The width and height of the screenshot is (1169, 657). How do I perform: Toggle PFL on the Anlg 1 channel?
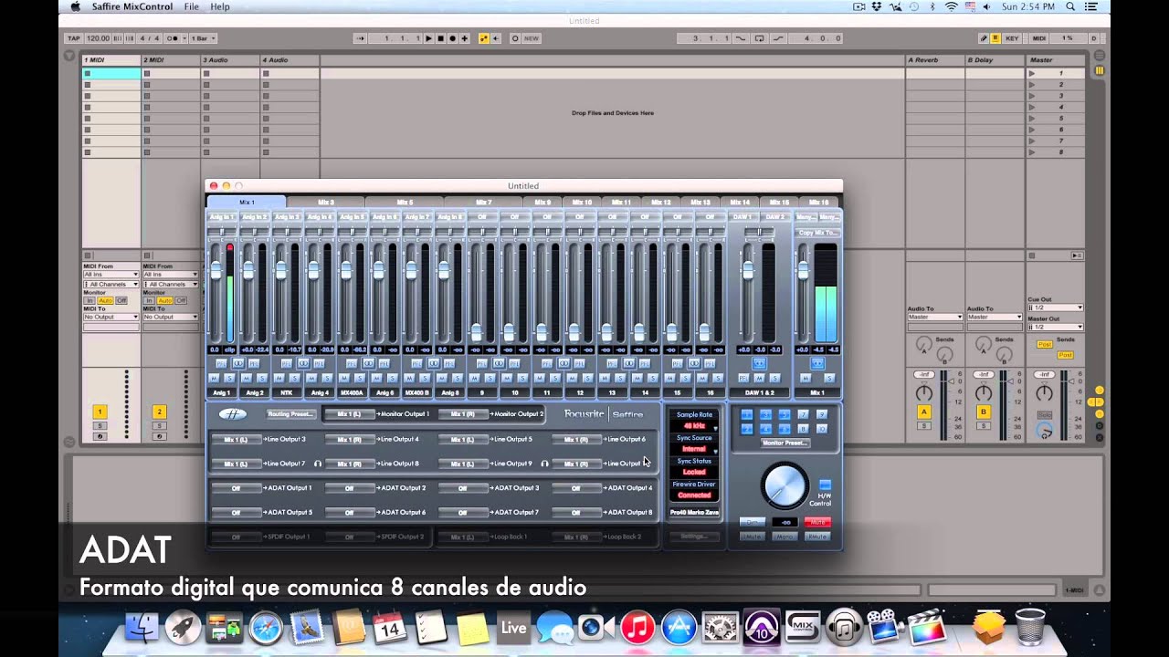tap(222, 363)
